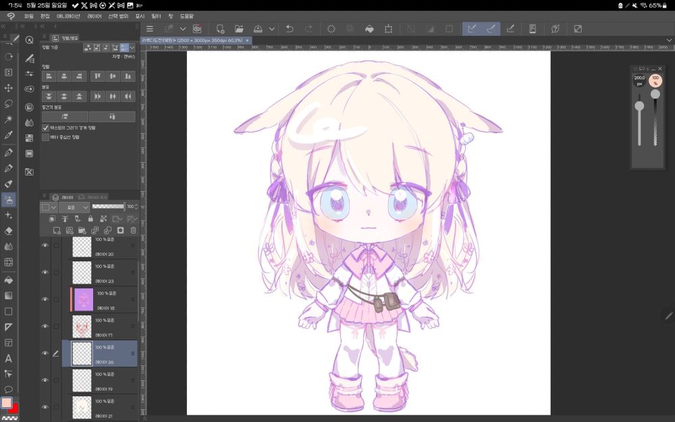The height and width of the screenshot is (422, 675).
Task: Click the align horizontal centers button
Action: point(64,76)
